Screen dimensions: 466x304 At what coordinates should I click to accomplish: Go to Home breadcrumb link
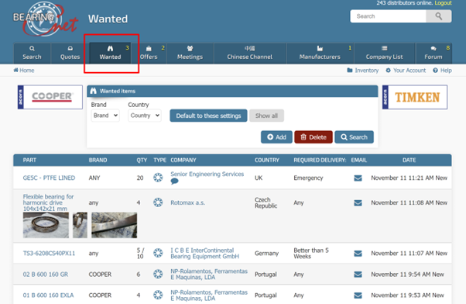pyautogui.click(x=24, y=71)
